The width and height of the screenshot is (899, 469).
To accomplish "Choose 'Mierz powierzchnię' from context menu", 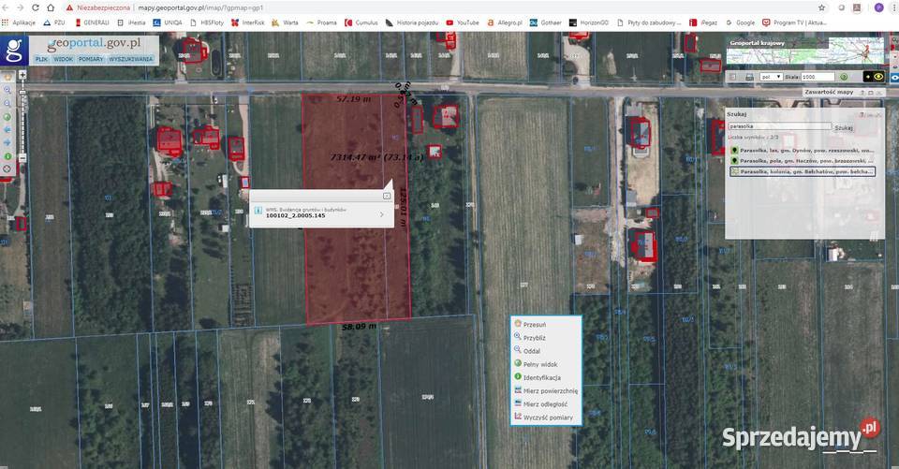I will (550, 390).
